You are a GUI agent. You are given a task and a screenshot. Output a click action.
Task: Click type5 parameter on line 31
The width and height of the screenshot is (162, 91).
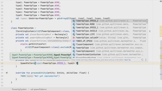click(x=19, y=15)
